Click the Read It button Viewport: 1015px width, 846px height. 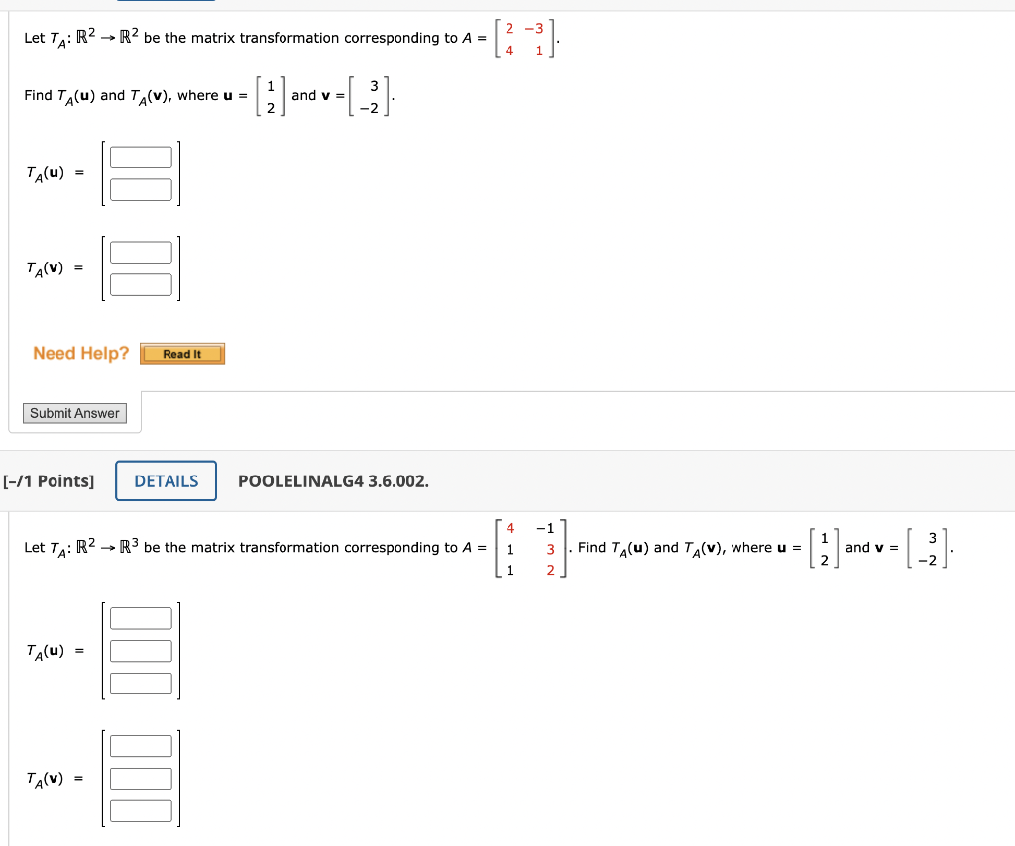181,353
